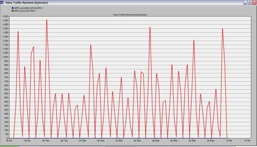
Task: Click the window title Voice.Traffic Received (bytes/sec)
Action: click(27, 3)
